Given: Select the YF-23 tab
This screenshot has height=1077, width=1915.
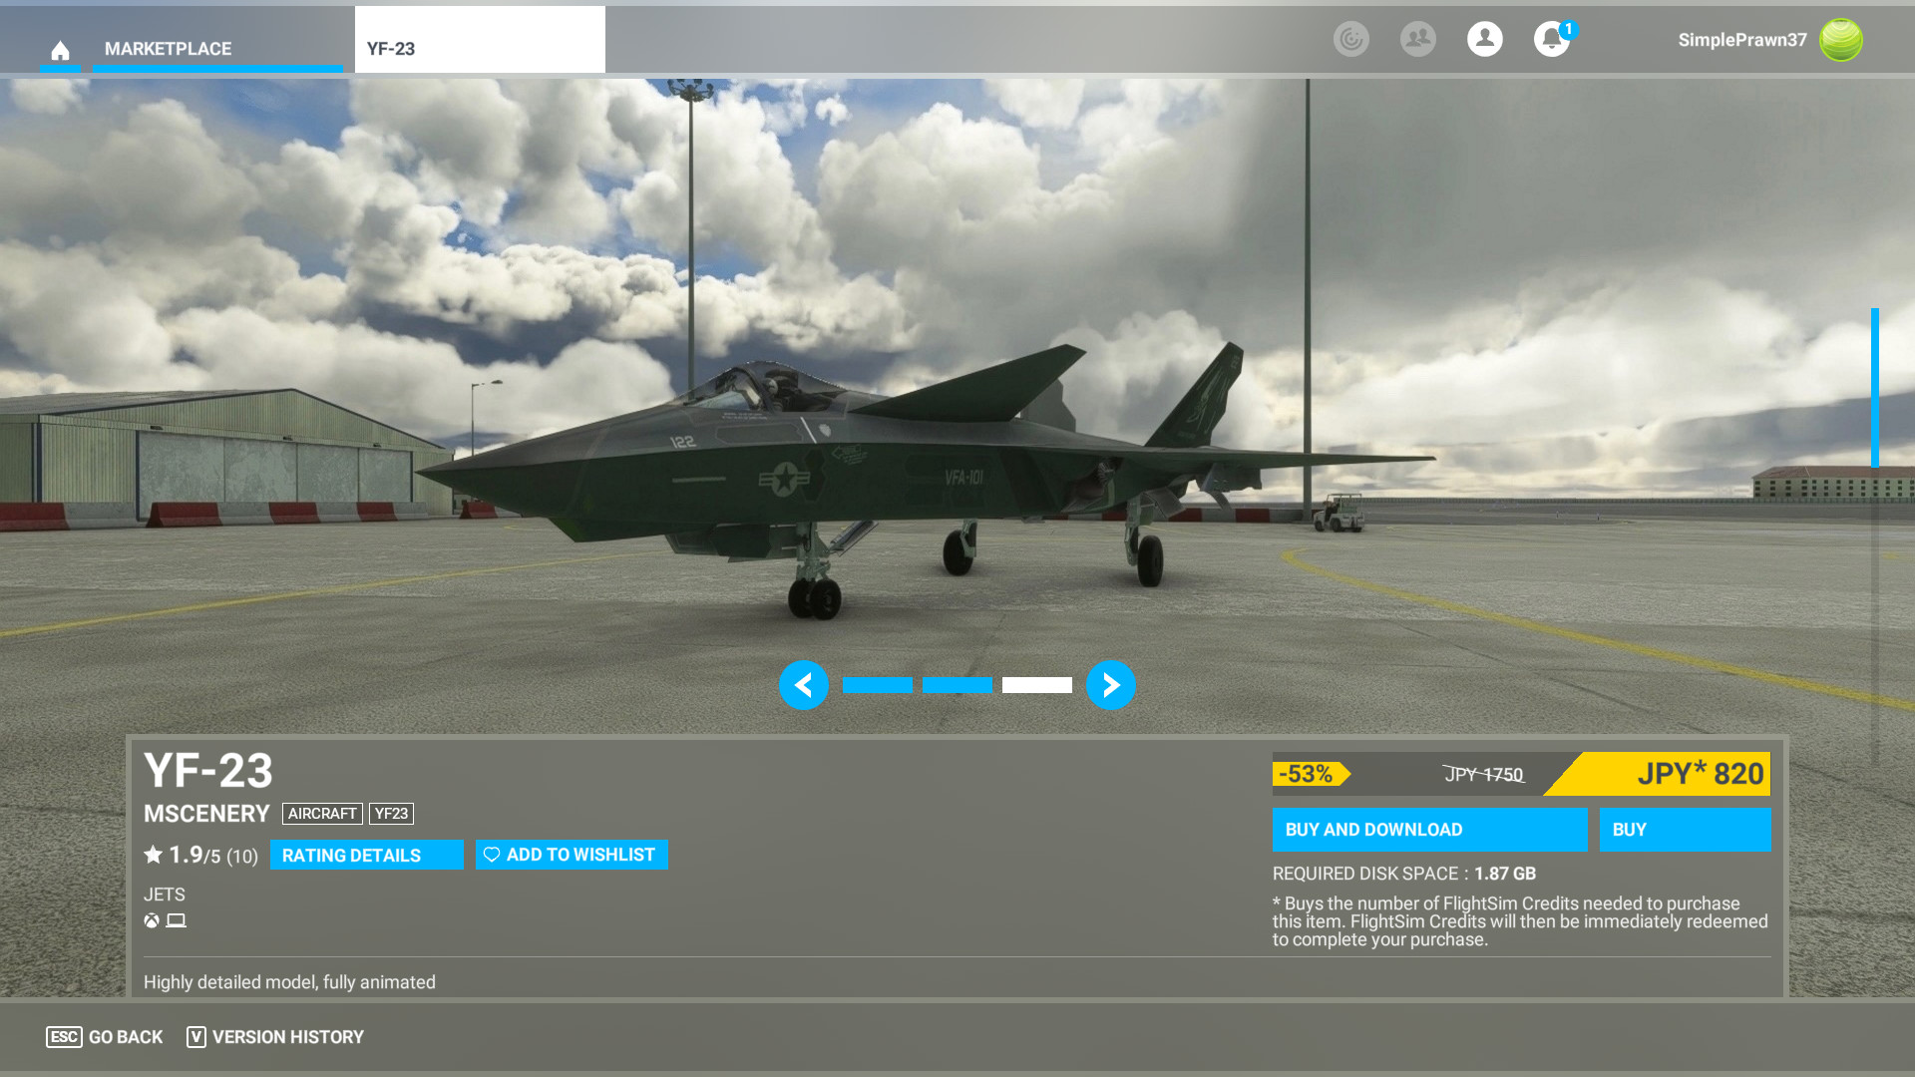Looking at the screenshot, I should (479, 48).
